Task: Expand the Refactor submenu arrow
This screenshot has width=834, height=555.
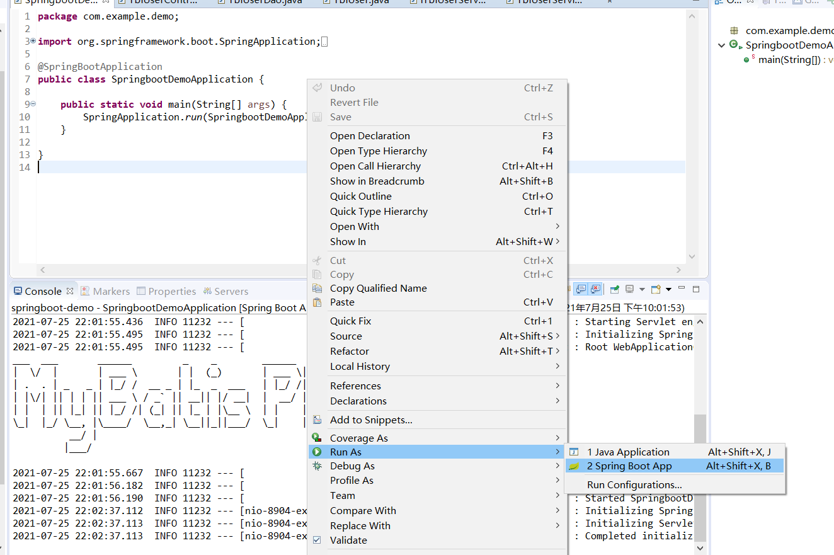Action: coord(557,351)
